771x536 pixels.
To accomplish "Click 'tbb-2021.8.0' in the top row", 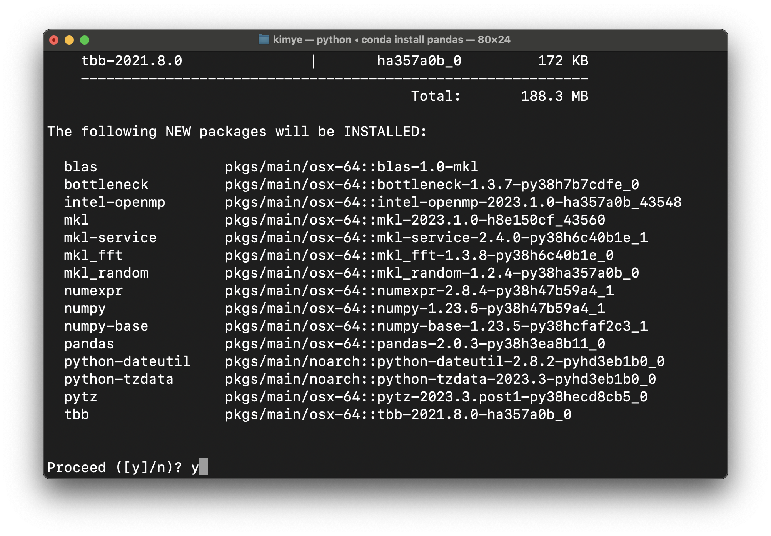I will tap(132, 61).
